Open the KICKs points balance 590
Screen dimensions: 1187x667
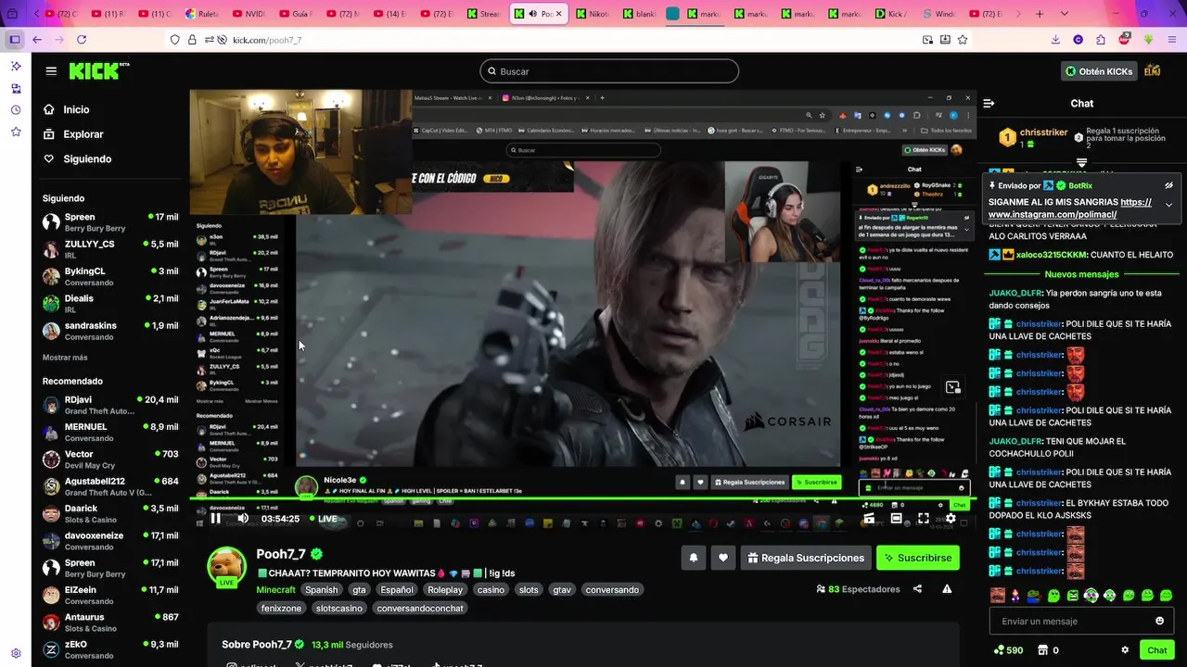[x=1008, y=650]
